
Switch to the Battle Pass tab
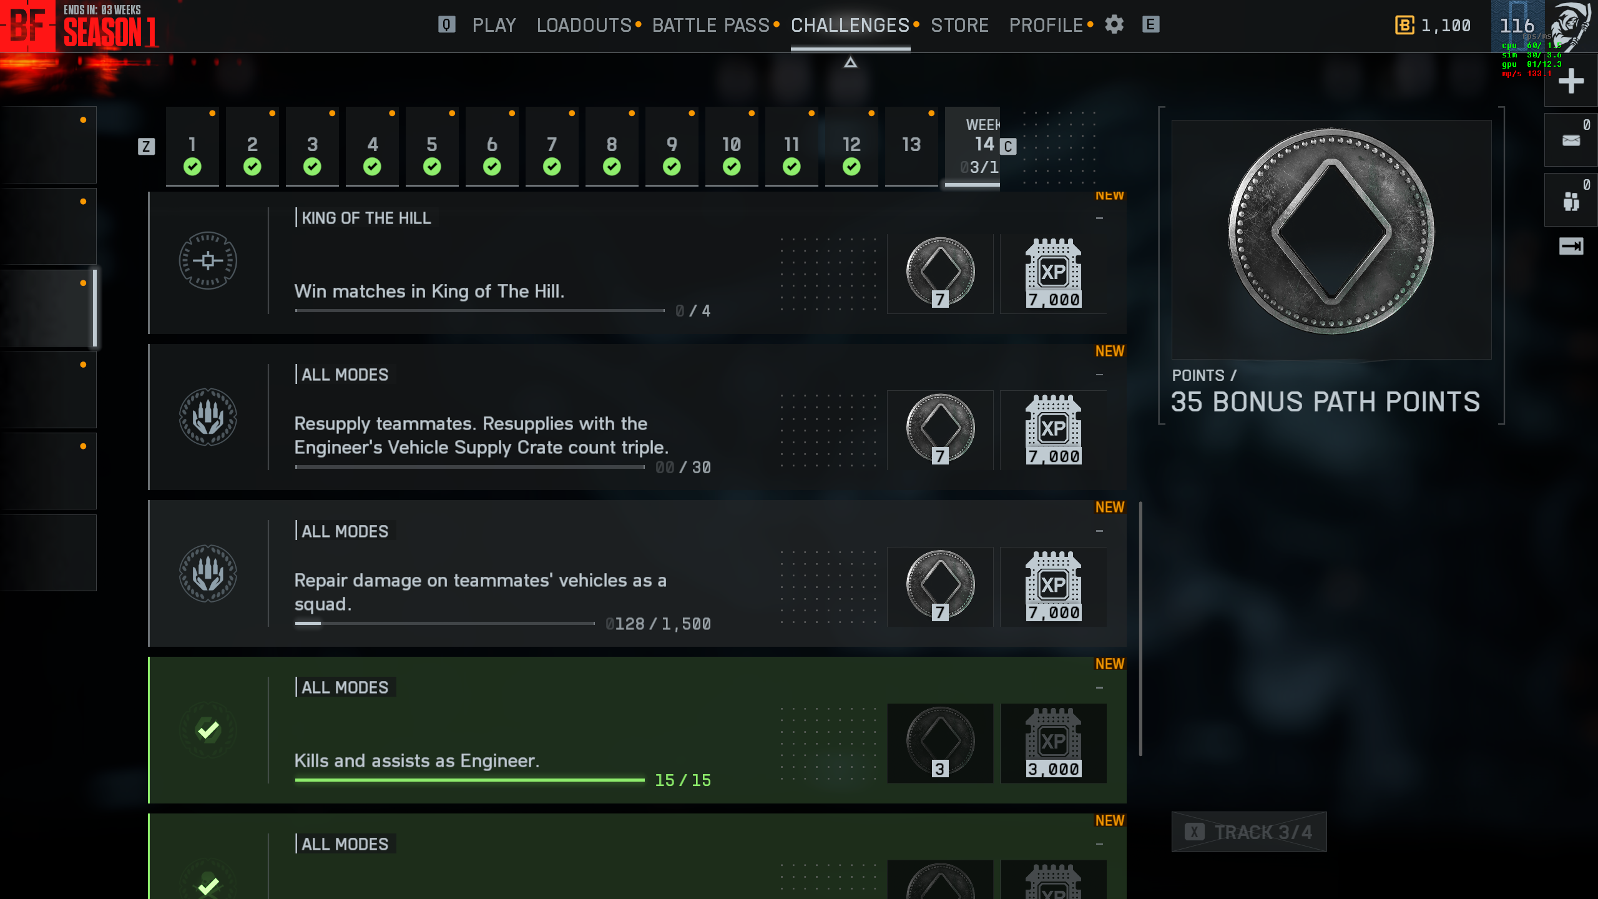click(x=710, y=26)
